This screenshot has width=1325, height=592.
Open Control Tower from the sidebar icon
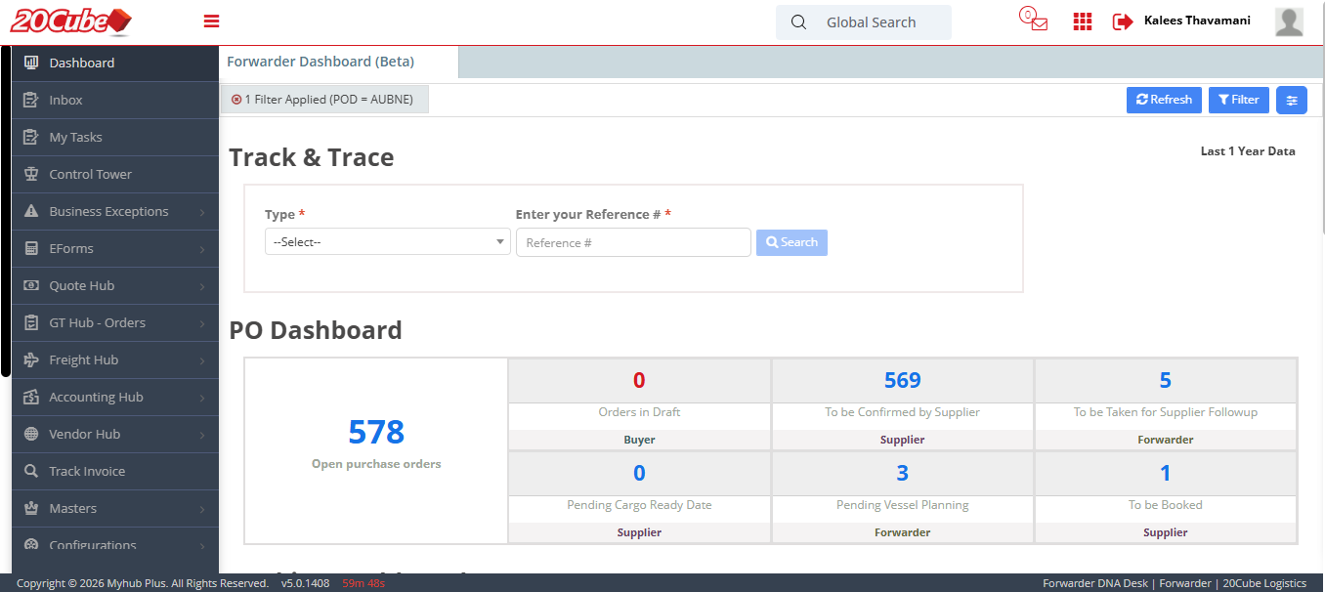tap(32, 174)
